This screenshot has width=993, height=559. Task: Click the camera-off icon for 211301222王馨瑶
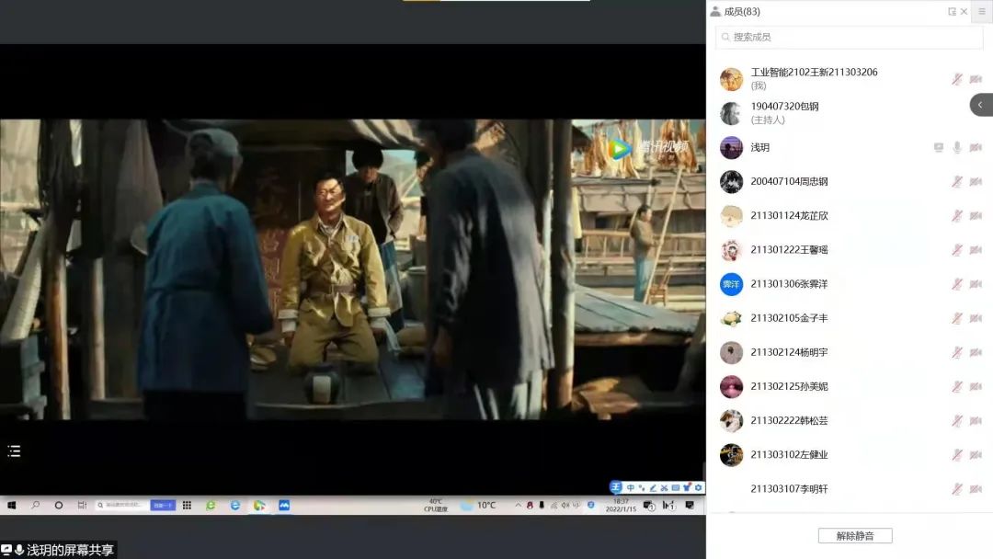pos(976,250)
